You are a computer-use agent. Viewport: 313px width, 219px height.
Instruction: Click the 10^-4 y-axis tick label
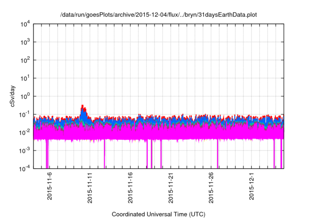[x=25, y=169]
